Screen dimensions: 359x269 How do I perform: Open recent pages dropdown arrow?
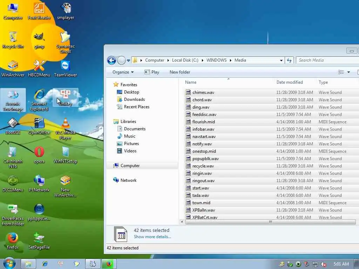(128, 61)
